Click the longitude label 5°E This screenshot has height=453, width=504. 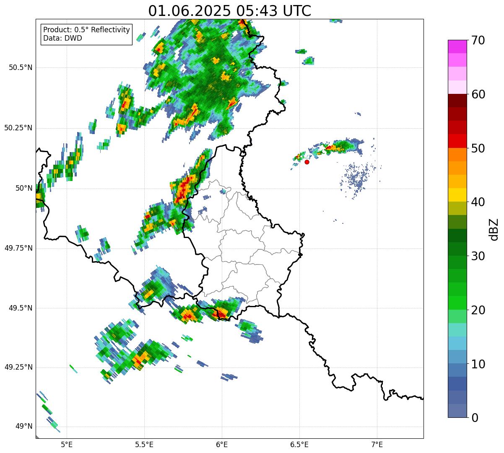(67, 444)
